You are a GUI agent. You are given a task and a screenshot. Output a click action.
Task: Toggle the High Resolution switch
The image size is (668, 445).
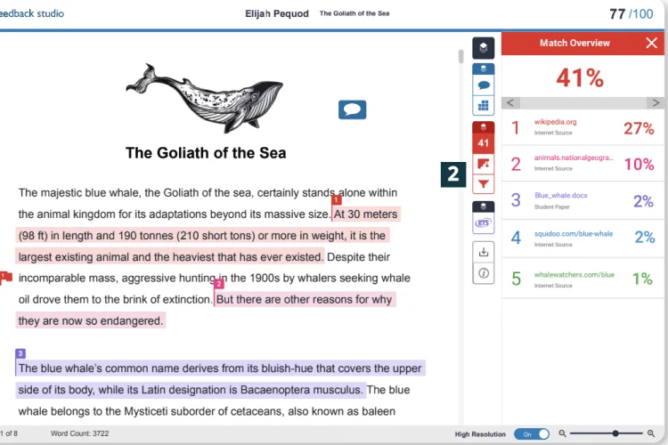pyautogui.click(x=531, y=434)
